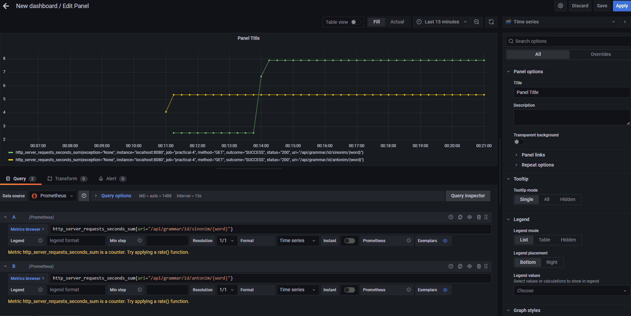Open Metrics browser for query A
Image resolution: width=631 pixels, height=316 pixels.
[x=27, y=229]
